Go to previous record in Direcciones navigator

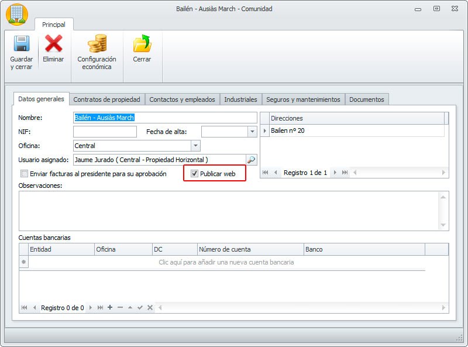276,172
